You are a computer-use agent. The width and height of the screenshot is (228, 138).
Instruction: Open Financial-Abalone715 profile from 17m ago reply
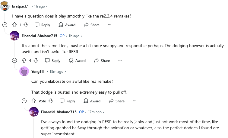tap(59, 112)
